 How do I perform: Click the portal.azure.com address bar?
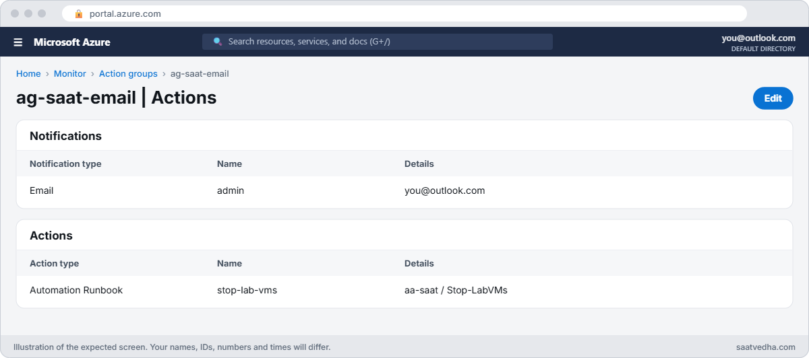coord(404,13)
